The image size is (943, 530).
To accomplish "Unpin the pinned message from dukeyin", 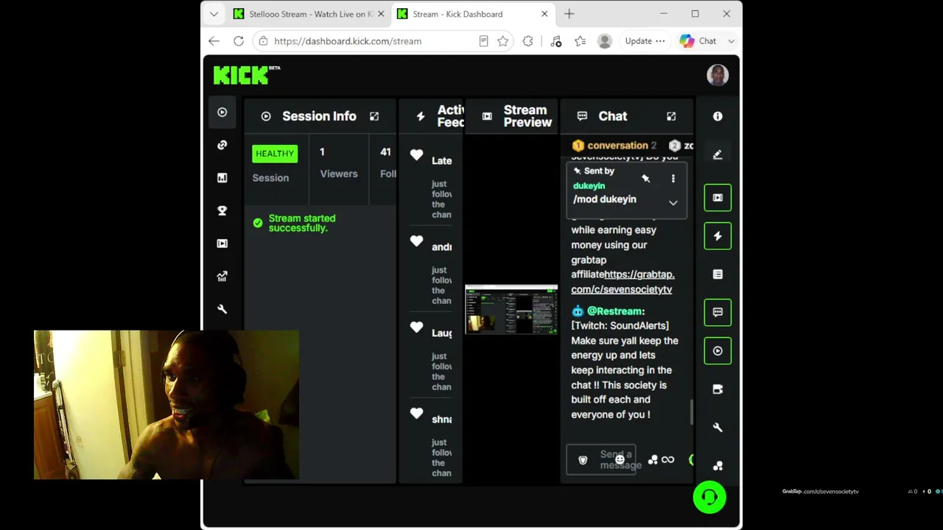I will [x=645, y=178].
